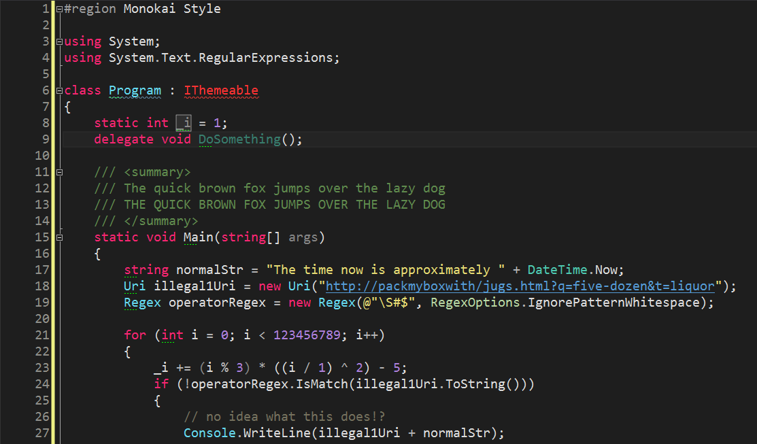Click the red squiggle under IThemeable

221,97
